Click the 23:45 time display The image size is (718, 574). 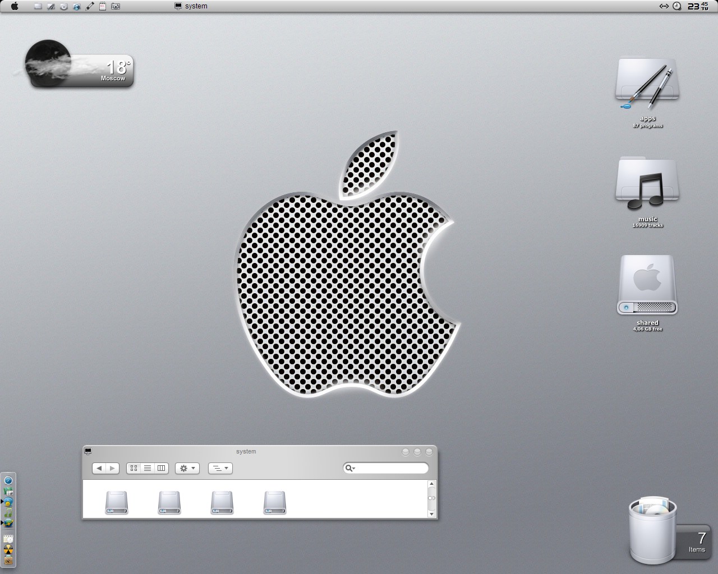698,6
